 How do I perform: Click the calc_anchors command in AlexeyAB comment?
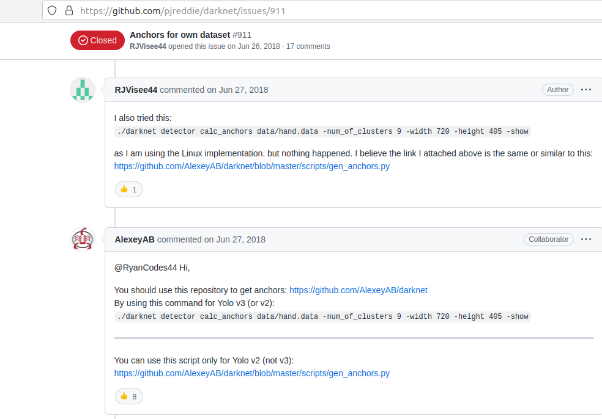click(322, 316)
